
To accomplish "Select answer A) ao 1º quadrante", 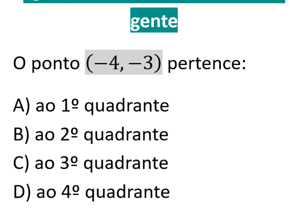I will coord(91,106).
